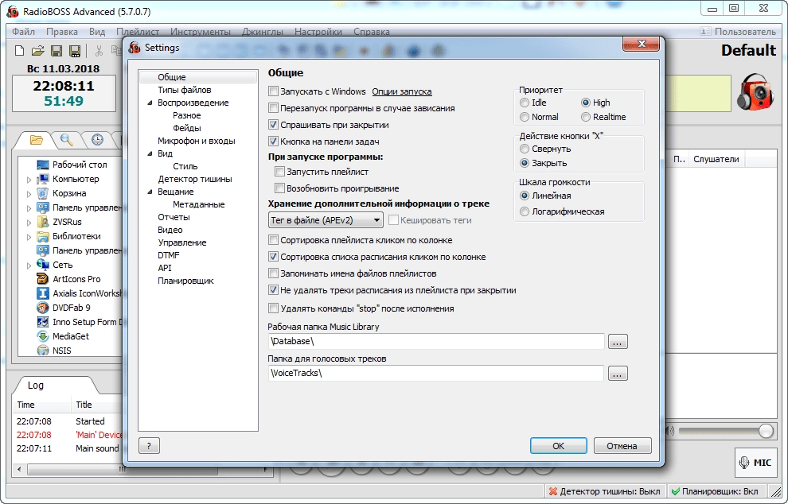The height and width of the screenshot is (504, 788).
Task: Save playlist with the plain floppy disk icon
Action: tap(57, 51)
